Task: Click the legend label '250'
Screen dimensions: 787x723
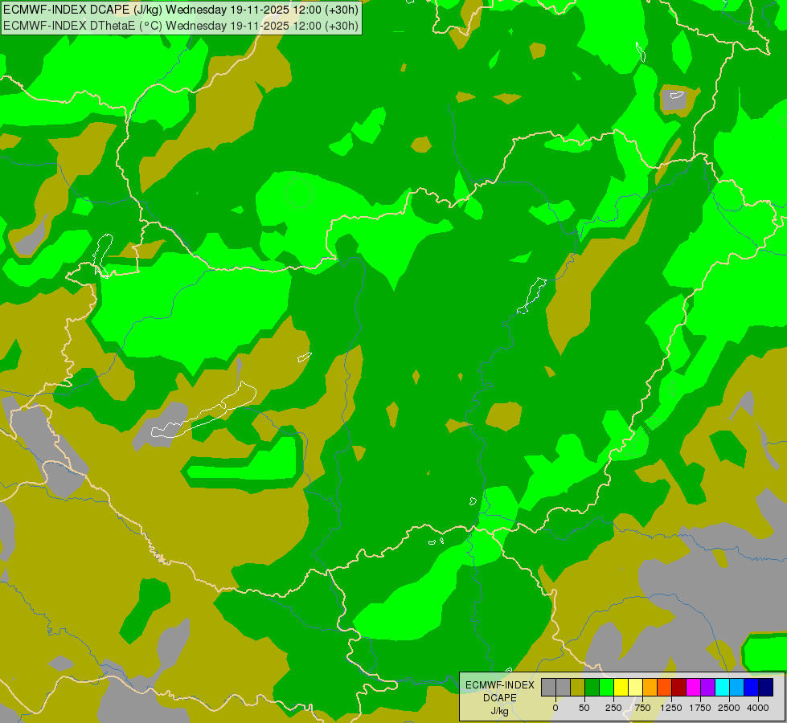Action: click(x=613, y=708)
